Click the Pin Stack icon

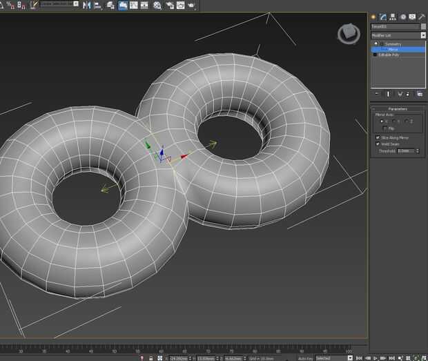pos(377,93)
